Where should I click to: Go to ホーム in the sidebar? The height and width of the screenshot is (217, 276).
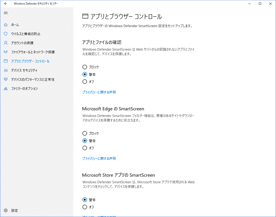coord(15,25)
